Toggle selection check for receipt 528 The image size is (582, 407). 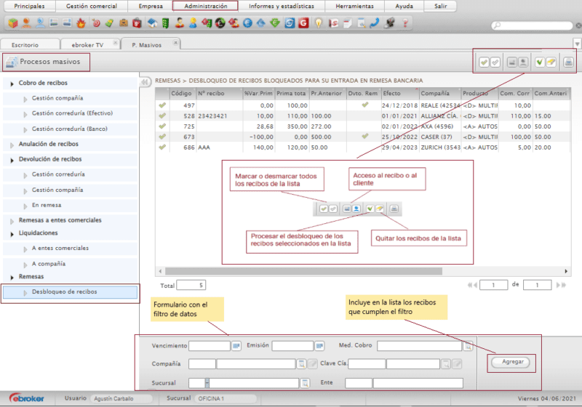(x=162, y=116)
